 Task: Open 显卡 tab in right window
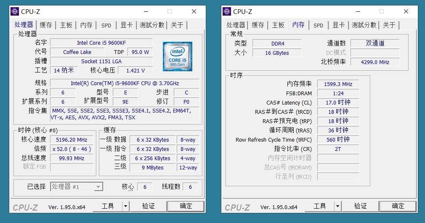click(x=339, y=25)
